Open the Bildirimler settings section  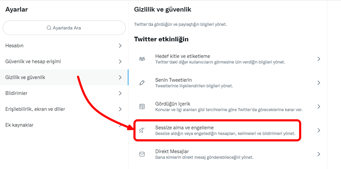[17, 93]
